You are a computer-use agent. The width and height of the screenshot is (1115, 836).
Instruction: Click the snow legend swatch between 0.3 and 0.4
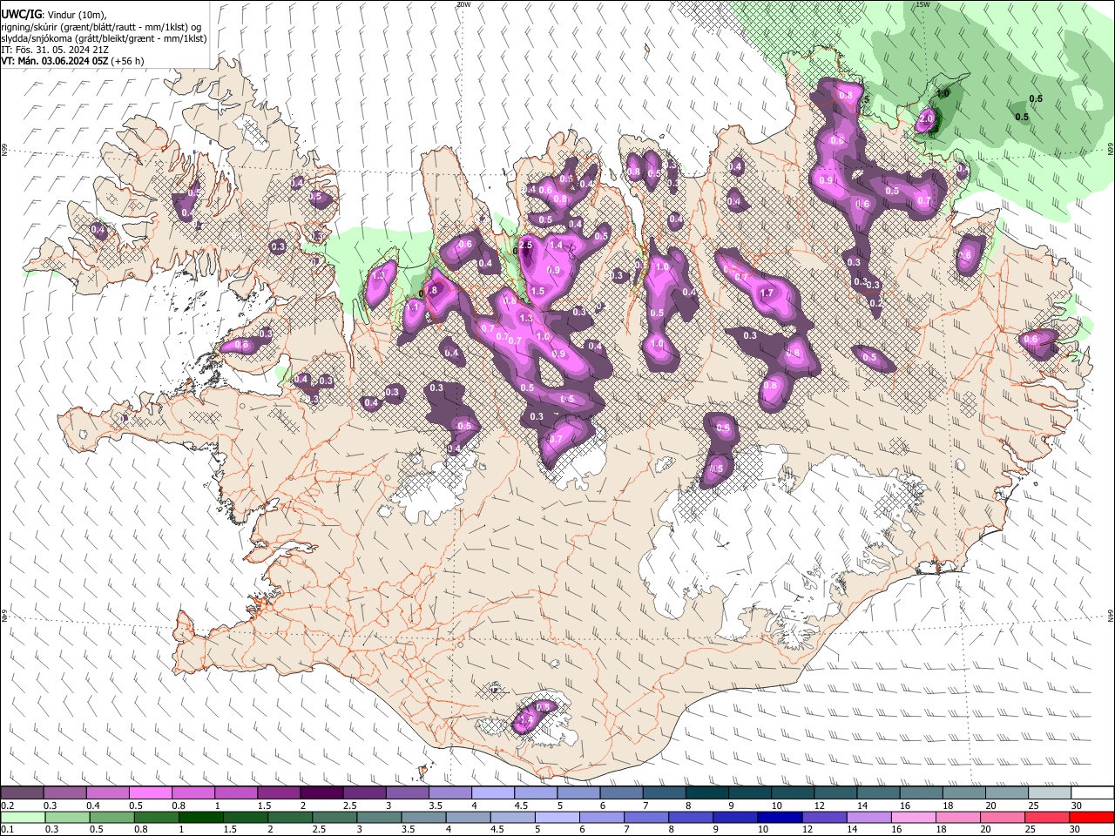click(64, 793)
